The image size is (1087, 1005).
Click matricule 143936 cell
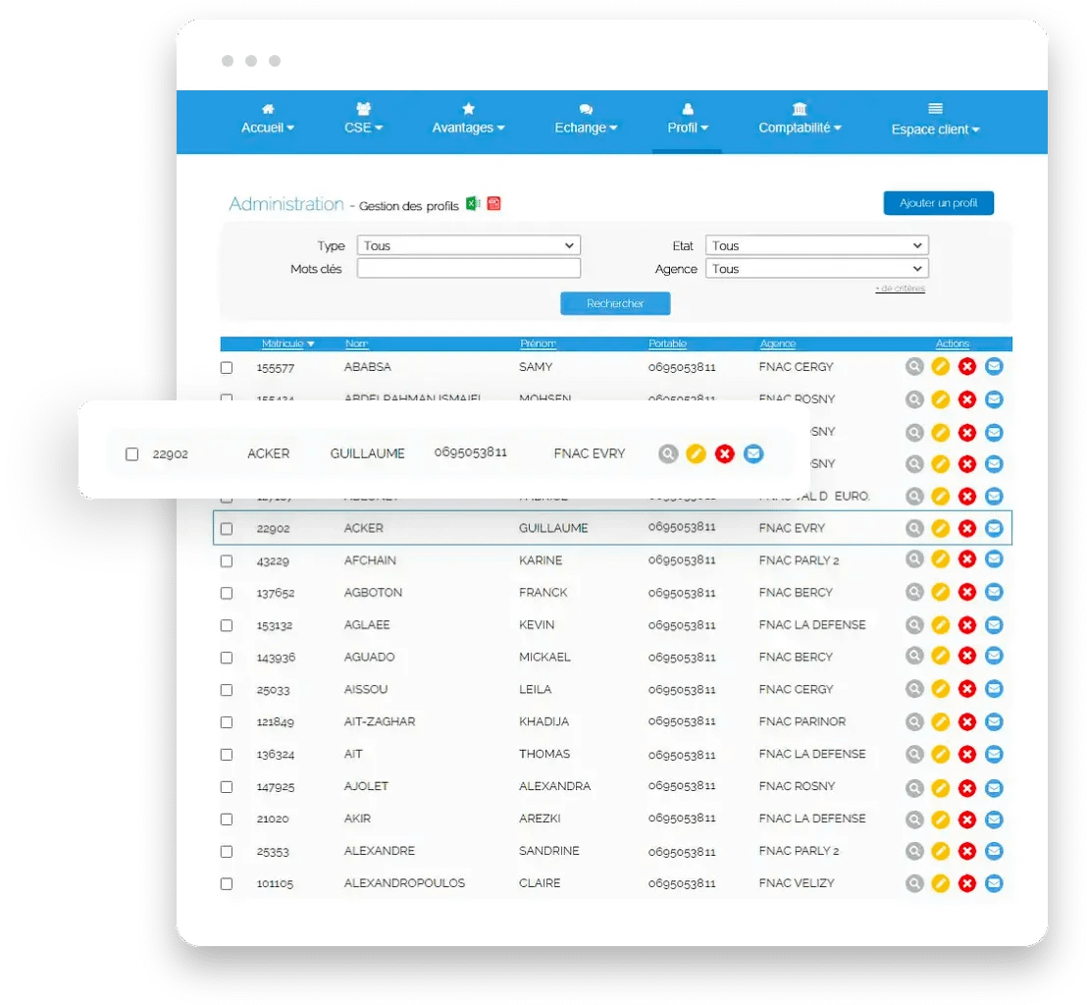point(276,658)
